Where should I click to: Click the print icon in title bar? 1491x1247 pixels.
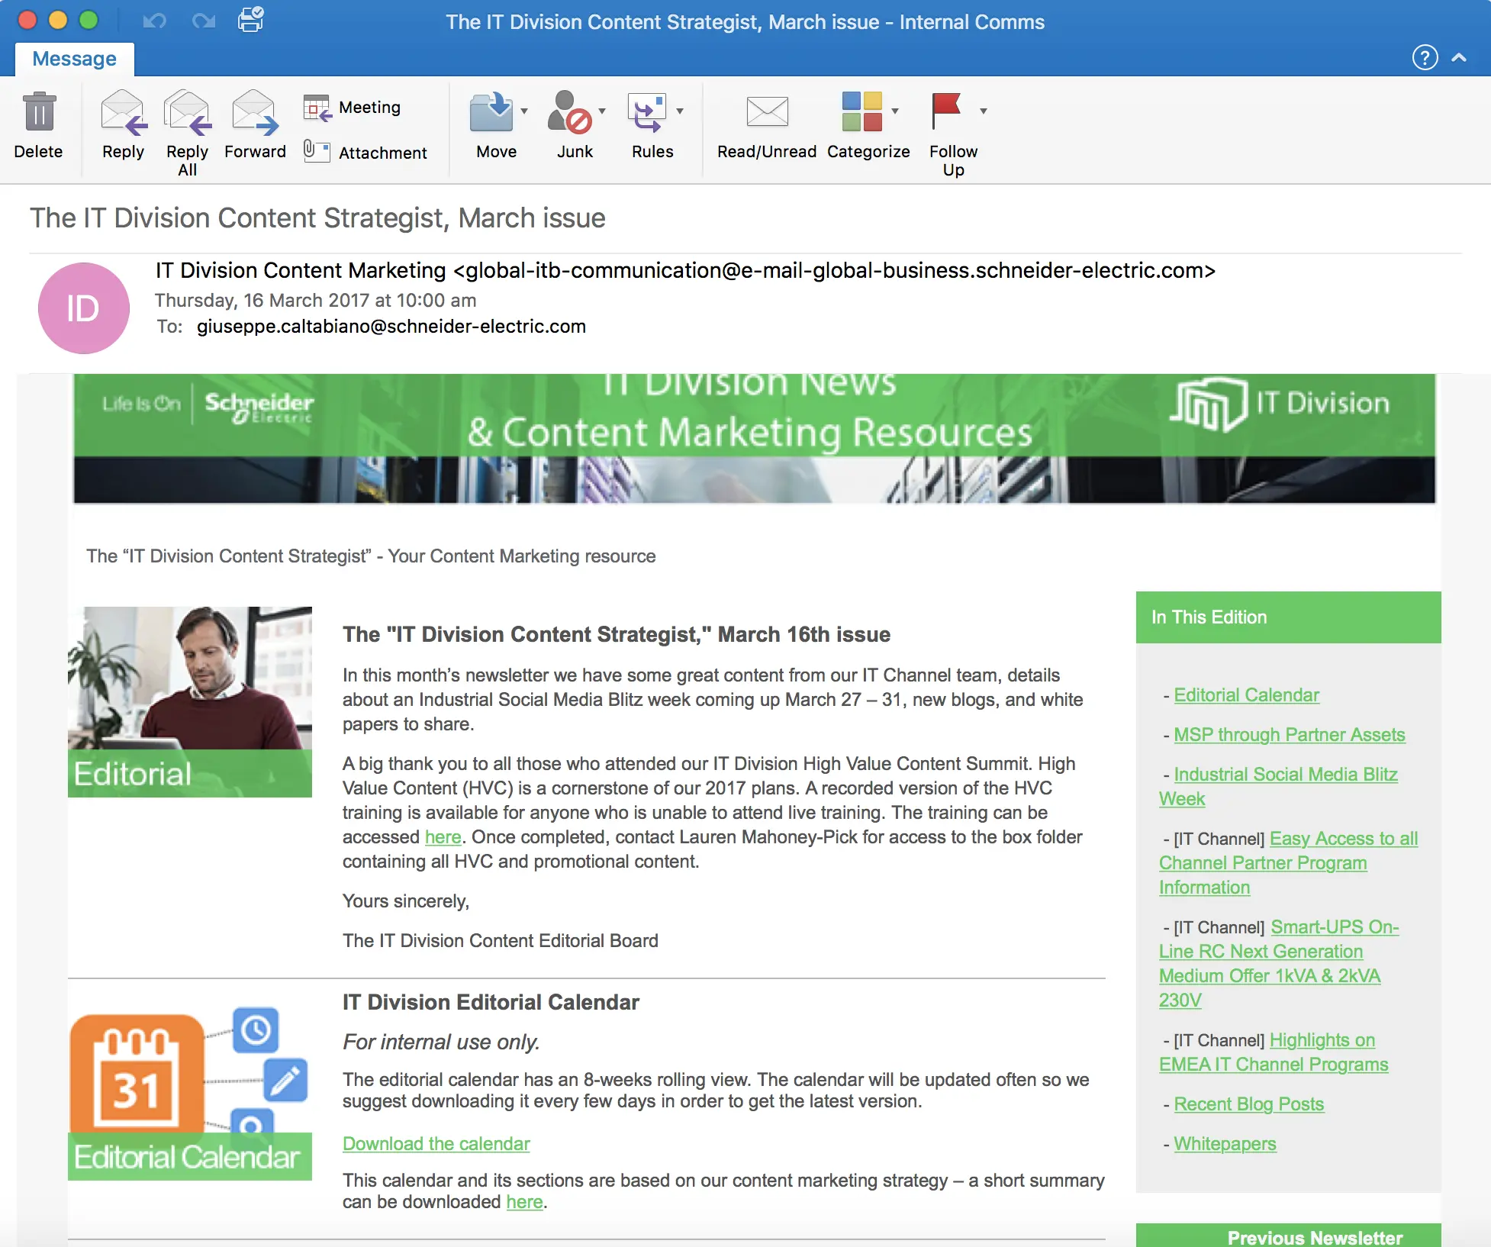point(251,20)
